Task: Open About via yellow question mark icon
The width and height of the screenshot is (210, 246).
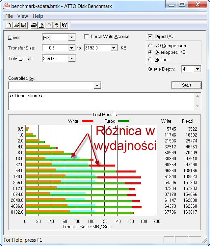Action: 57,25
